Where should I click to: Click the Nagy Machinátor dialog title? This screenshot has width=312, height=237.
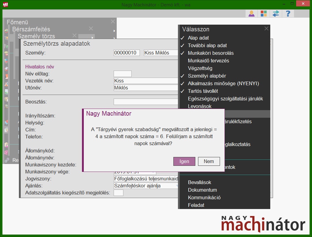109,113
